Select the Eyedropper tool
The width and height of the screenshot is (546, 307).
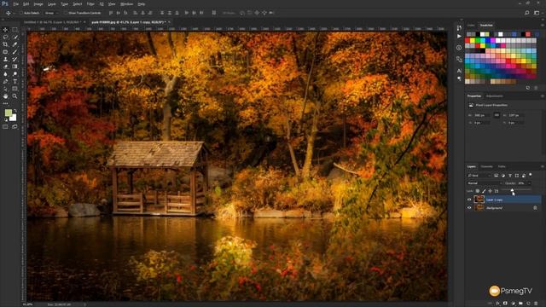coord(15,44)
